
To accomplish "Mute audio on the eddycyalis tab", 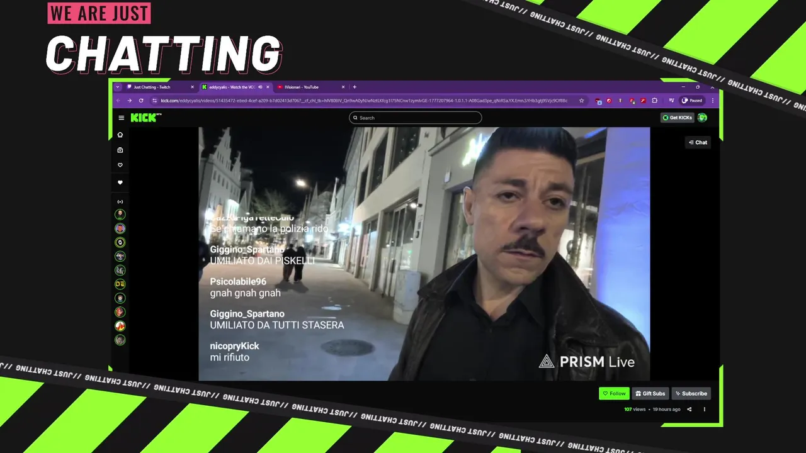I will coord(260,87).
